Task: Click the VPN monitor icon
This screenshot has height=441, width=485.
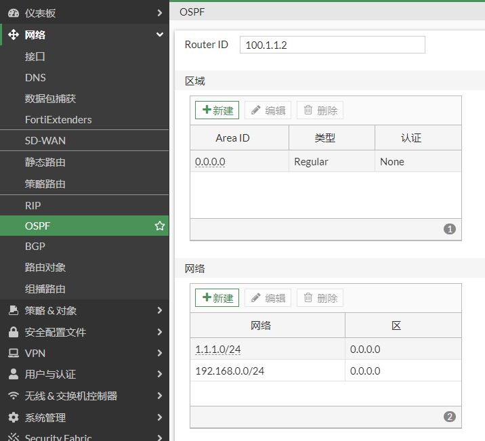Action: (x=13, y=354)
